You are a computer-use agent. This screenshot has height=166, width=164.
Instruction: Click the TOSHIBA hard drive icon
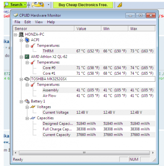(x=27, y=79)
